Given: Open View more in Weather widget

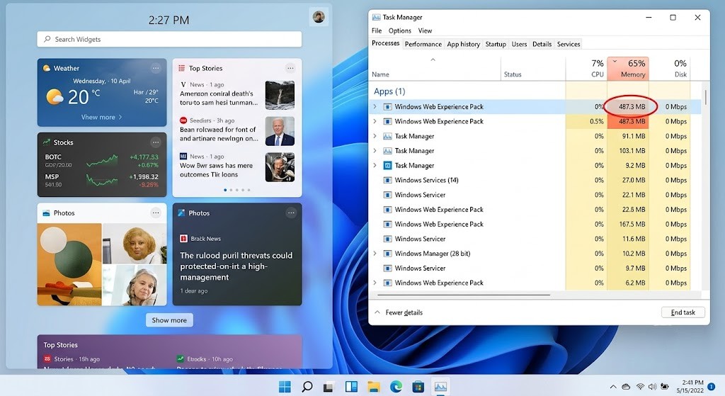Looking at the screenshot, I should click(x=102, y=117).
